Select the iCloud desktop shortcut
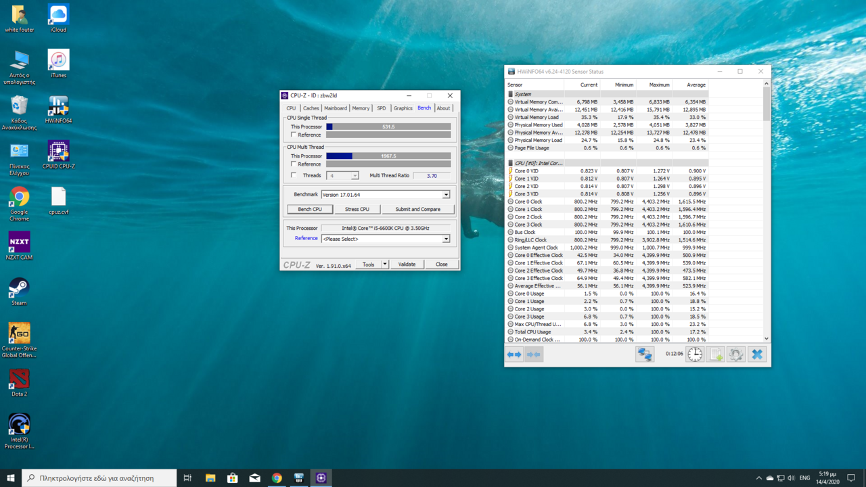866x487 pixels. coord(58,18)
